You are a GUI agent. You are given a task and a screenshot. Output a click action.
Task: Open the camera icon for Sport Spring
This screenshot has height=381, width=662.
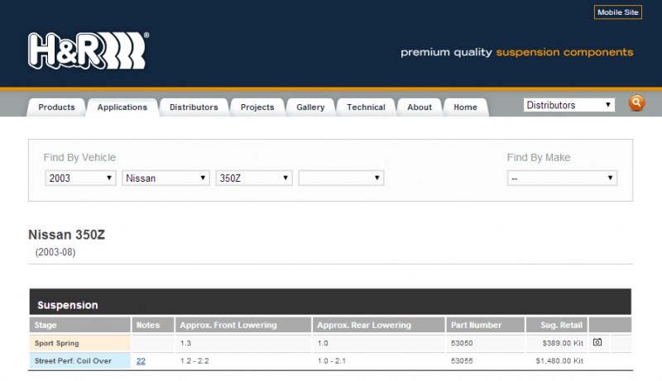[597, 342]
